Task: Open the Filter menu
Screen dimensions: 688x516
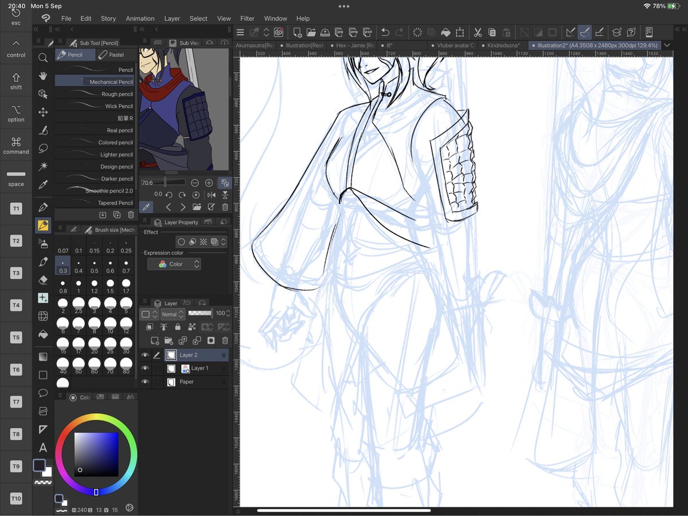Action: tap(247, 18)
